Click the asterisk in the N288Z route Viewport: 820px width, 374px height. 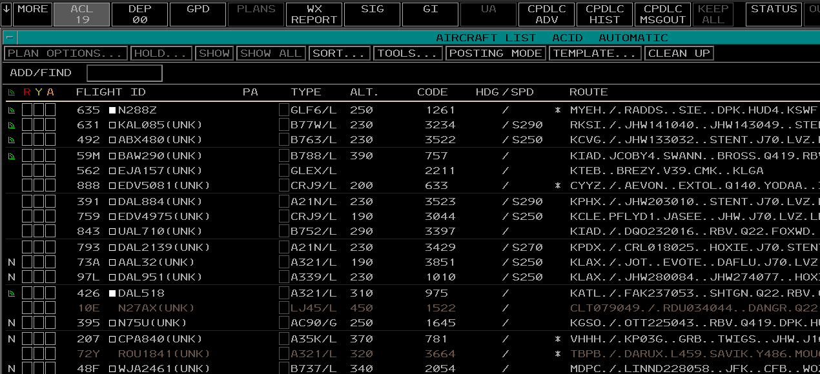pyautogui.click(x=558, y=111)
